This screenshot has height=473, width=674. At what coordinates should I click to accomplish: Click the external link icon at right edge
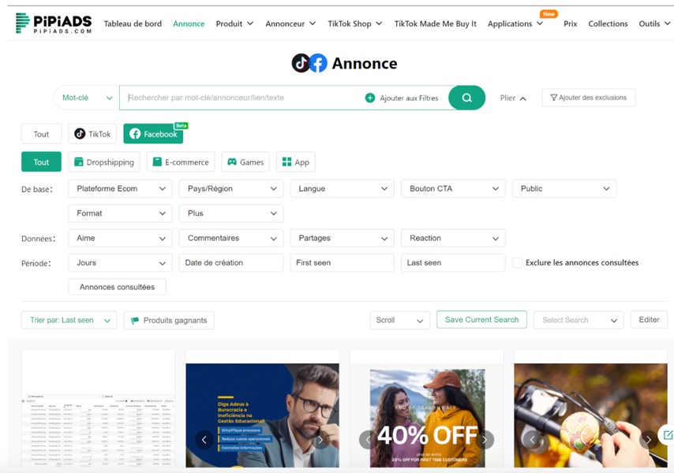coord(668,434)
